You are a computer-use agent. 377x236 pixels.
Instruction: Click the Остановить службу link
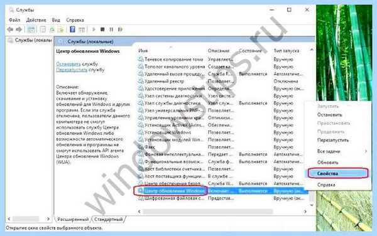coord(68,64)
